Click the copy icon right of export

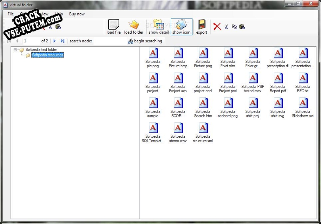(x=234, y=27)
